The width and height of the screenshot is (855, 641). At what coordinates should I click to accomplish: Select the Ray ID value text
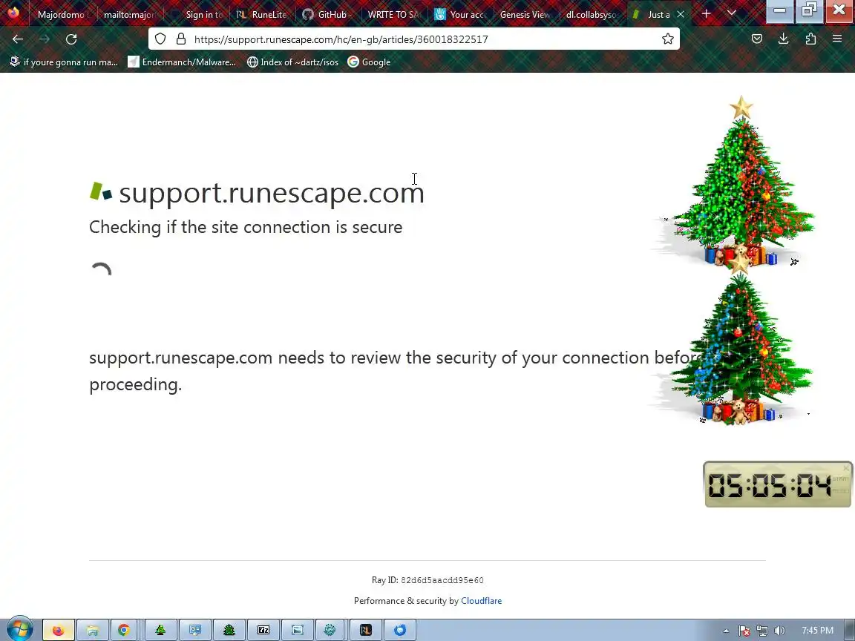(442, 580)
